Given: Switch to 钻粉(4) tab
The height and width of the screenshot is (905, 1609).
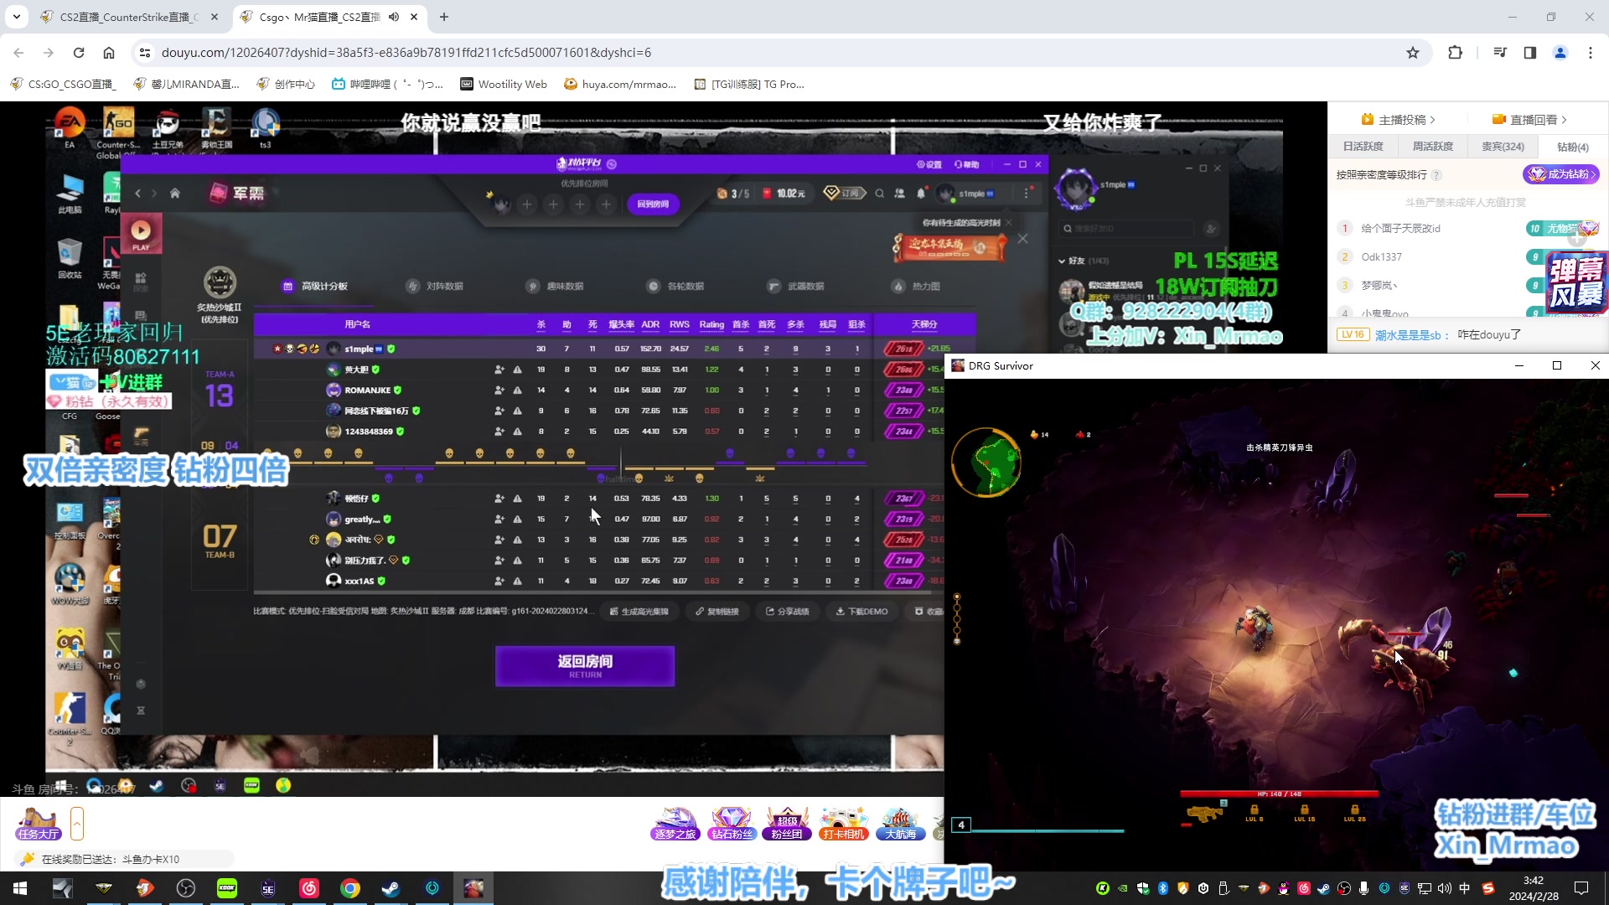Looking at the screenshot, I should [1573, 147].
